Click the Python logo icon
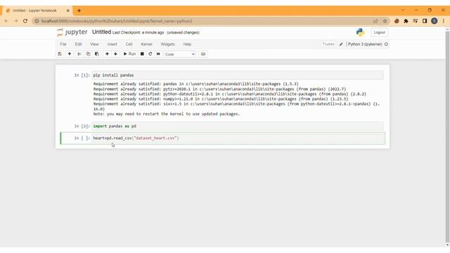 coord(360,32)
